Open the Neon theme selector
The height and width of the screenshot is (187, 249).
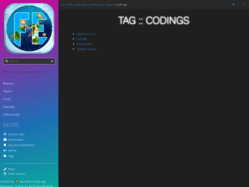pyautogui.click(x=12, y=169)
